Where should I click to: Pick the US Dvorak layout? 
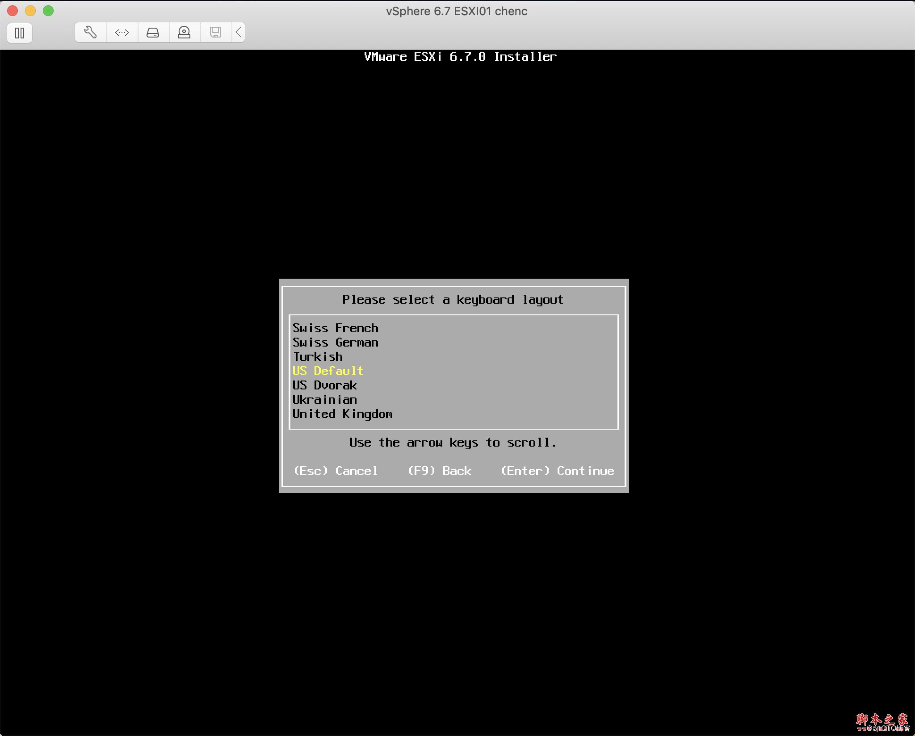pos(324,385)
